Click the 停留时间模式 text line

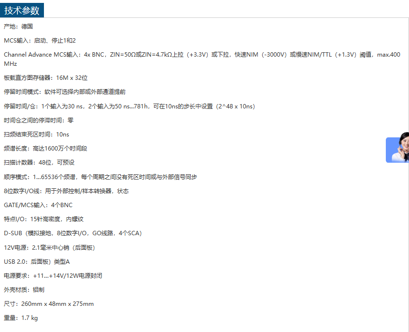pos(65,92)
